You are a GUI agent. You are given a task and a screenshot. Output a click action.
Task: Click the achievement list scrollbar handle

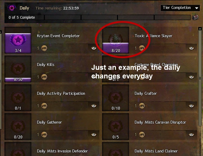pyautogui.click(x=200, y=78)
